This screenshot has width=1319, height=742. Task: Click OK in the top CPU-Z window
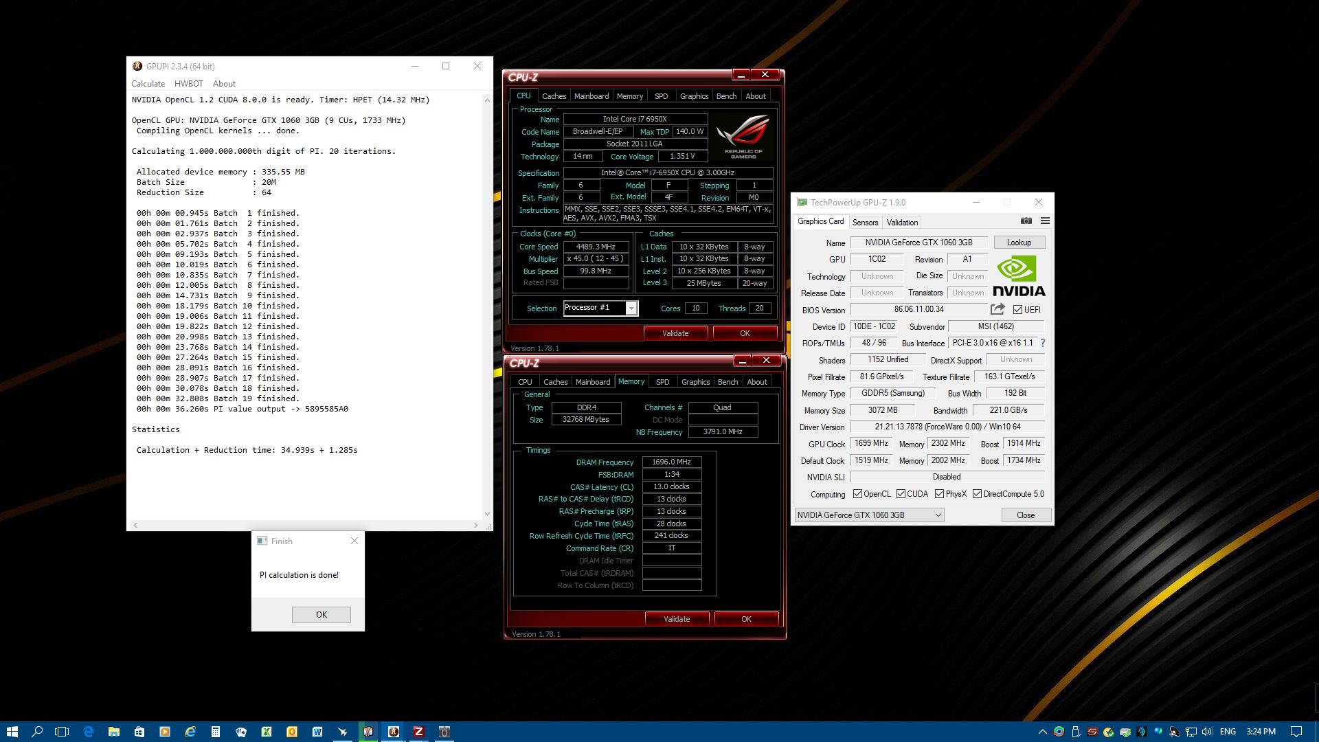(x=745, y=333)
